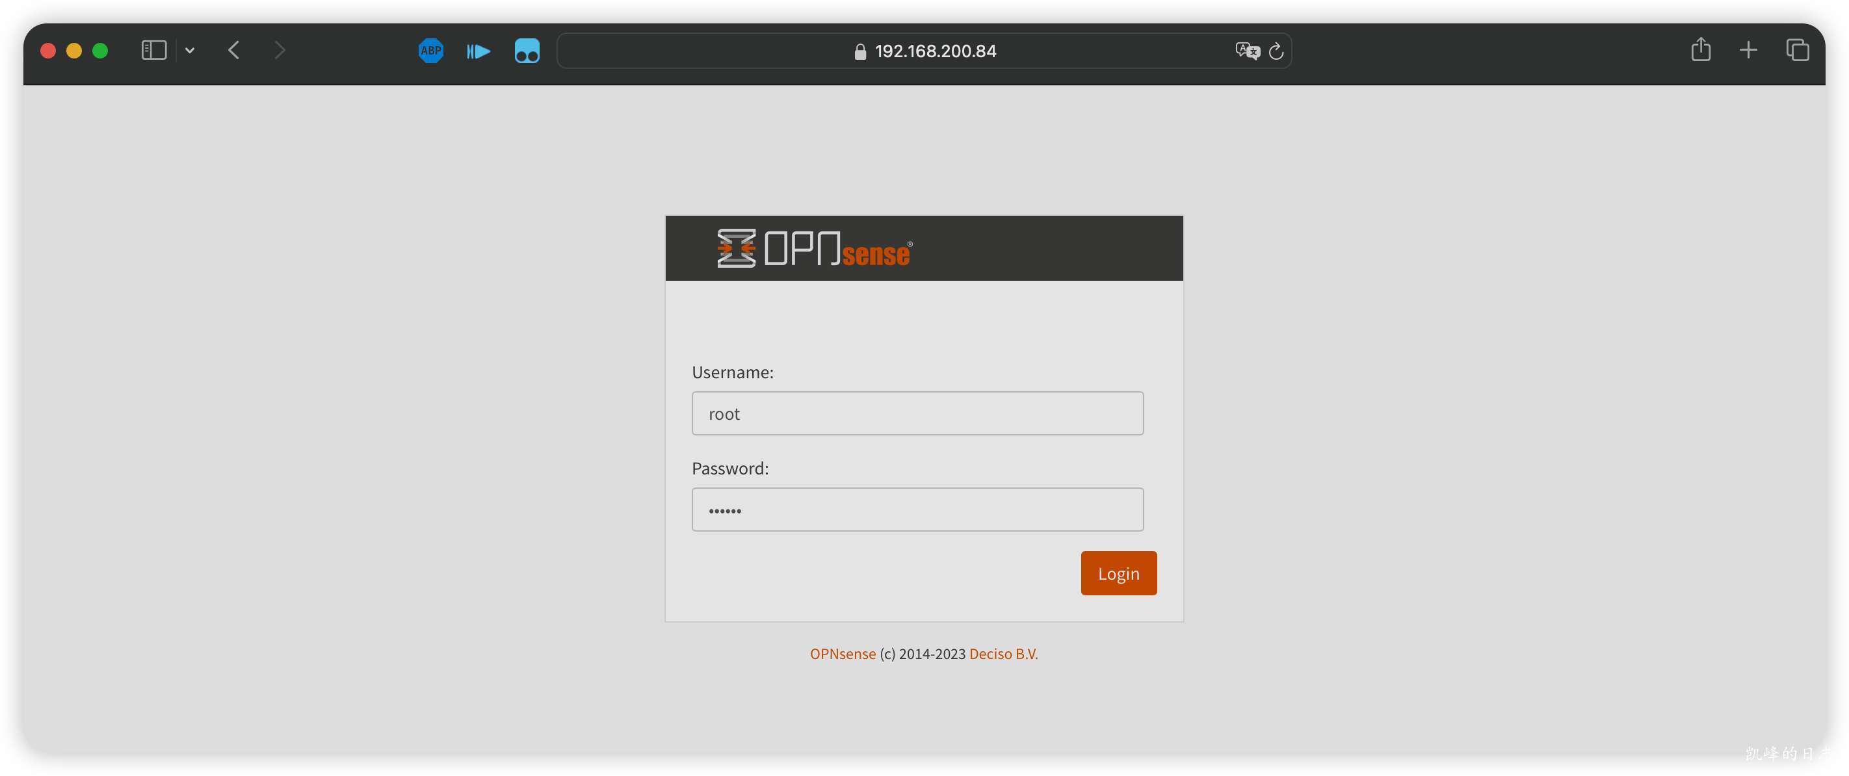The height and width of the screenshot is (776, 1849).
Task: Open the Share menu icon
Action: pyautogui.click(x=1700, y=49)
